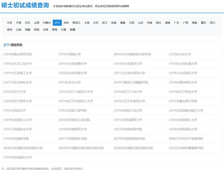Open the 黑龙江 province tab
Image resolution: width=224 pixels, height=170 pixels.
76,22
